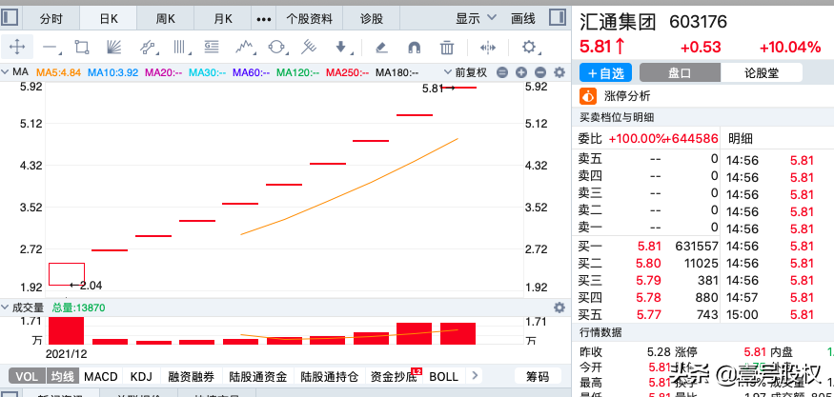Image resolution: width=834 pixels, height=397 pixels.
Task: Open drawing toolbar settings gear
Action: click(529, 47)
